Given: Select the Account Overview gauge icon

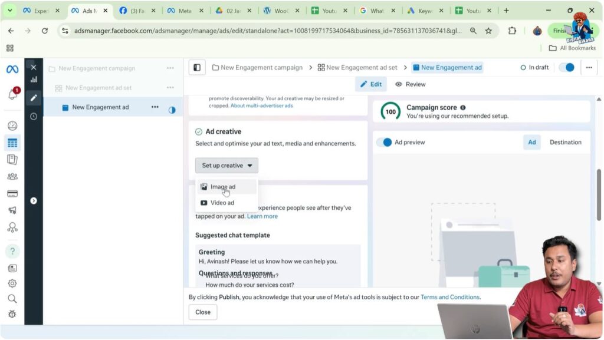Looking at the screenshot, I should pos(12,126).
